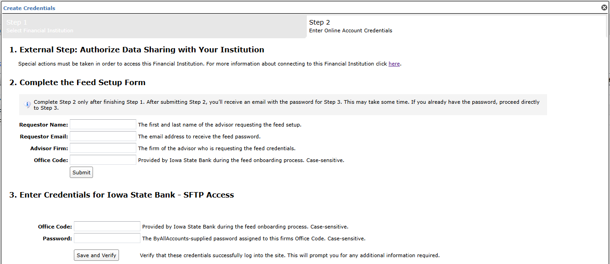The width and height of the screenshot is (610, 264).
Task: Focus the Password input field
Action: 107,238
